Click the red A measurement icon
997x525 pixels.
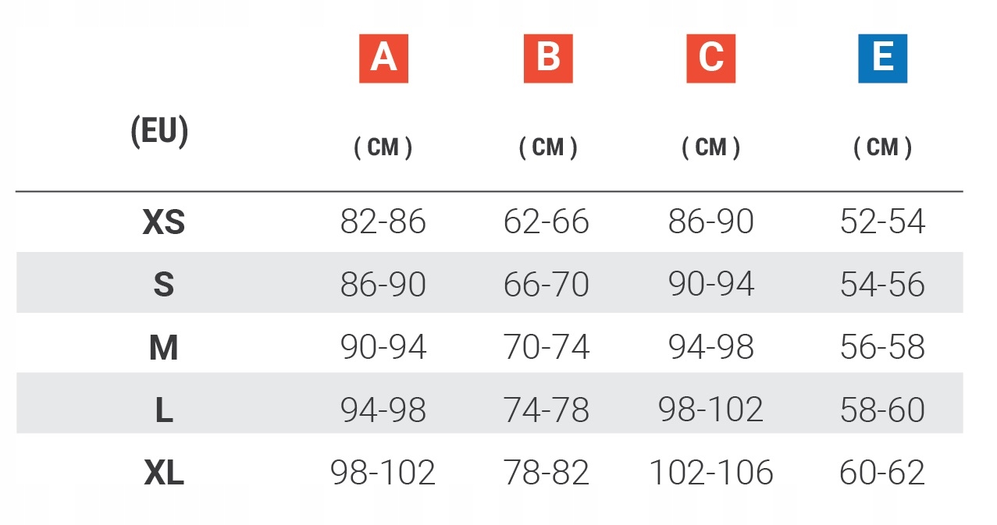383,59
